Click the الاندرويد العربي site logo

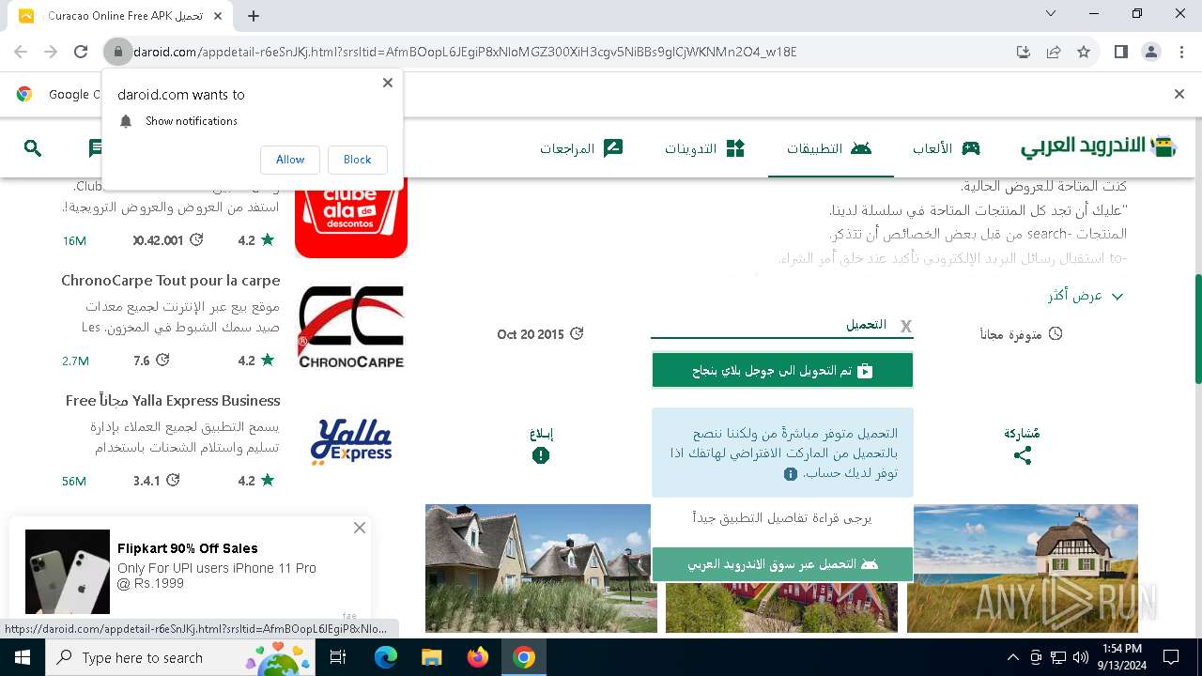coord(1099,146)
